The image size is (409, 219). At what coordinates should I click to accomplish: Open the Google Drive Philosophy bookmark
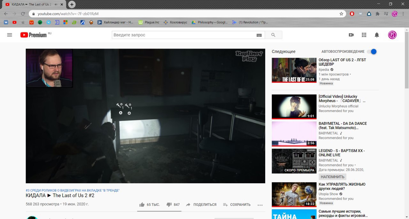[x=209, y=22]
